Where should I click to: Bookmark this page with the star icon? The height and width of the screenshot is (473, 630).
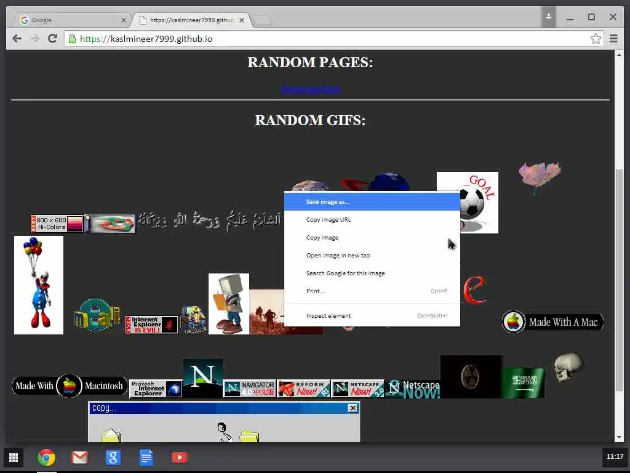click(596, 39)
